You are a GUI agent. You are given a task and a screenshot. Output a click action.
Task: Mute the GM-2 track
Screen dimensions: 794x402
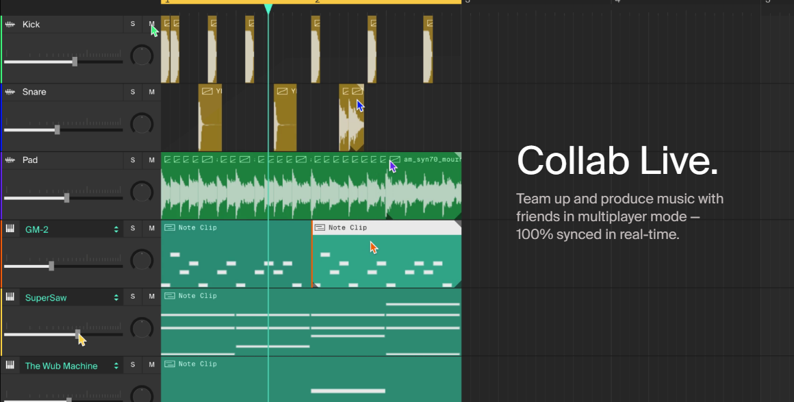(x=151, y=228)
